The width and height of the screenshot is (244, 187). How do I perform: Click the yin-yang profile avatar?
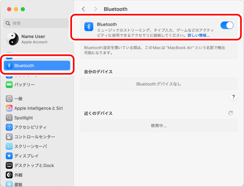tap(13, 39)
